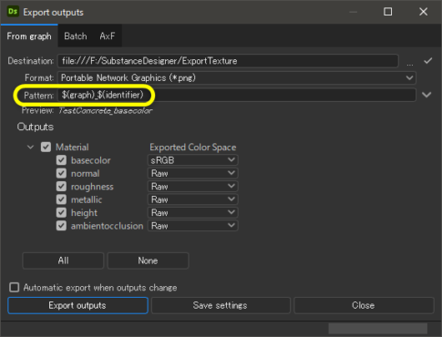Switch to the AxF tab
This screenshot has width=442, height=337.
point(108,36)
